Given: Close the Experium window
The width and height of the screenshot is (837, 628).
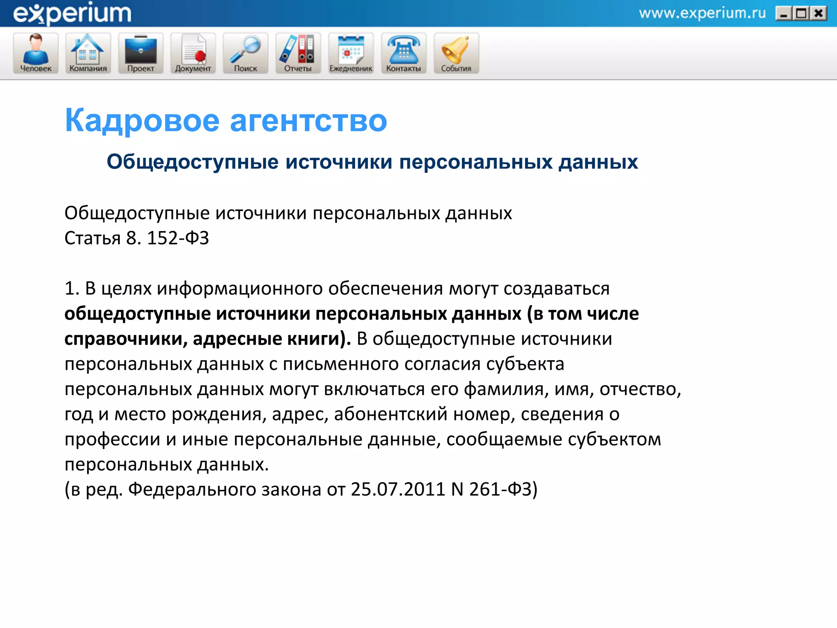Looking at the screenshot, I should coord(819,14).
